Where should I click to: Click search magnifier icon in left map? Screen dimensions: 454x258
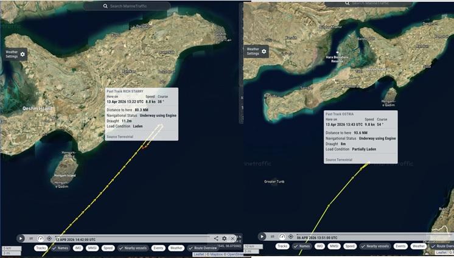coord(105,6)
